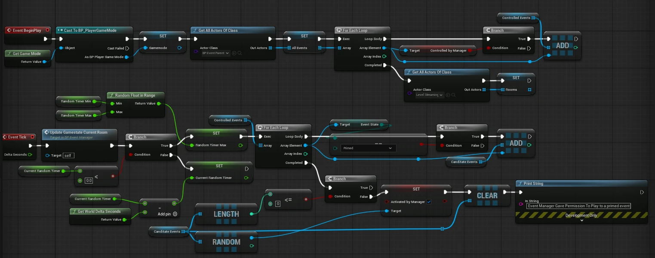Click the magnifier next to Level Streaming
The width and height of the screenshot is (655, 258).
pos(452,95)
